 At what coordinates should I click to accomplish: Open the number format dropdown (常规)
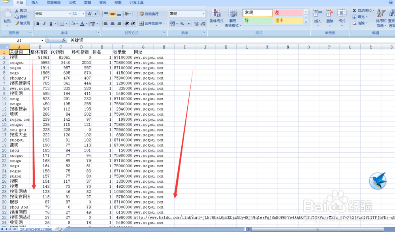click(203, 14)
